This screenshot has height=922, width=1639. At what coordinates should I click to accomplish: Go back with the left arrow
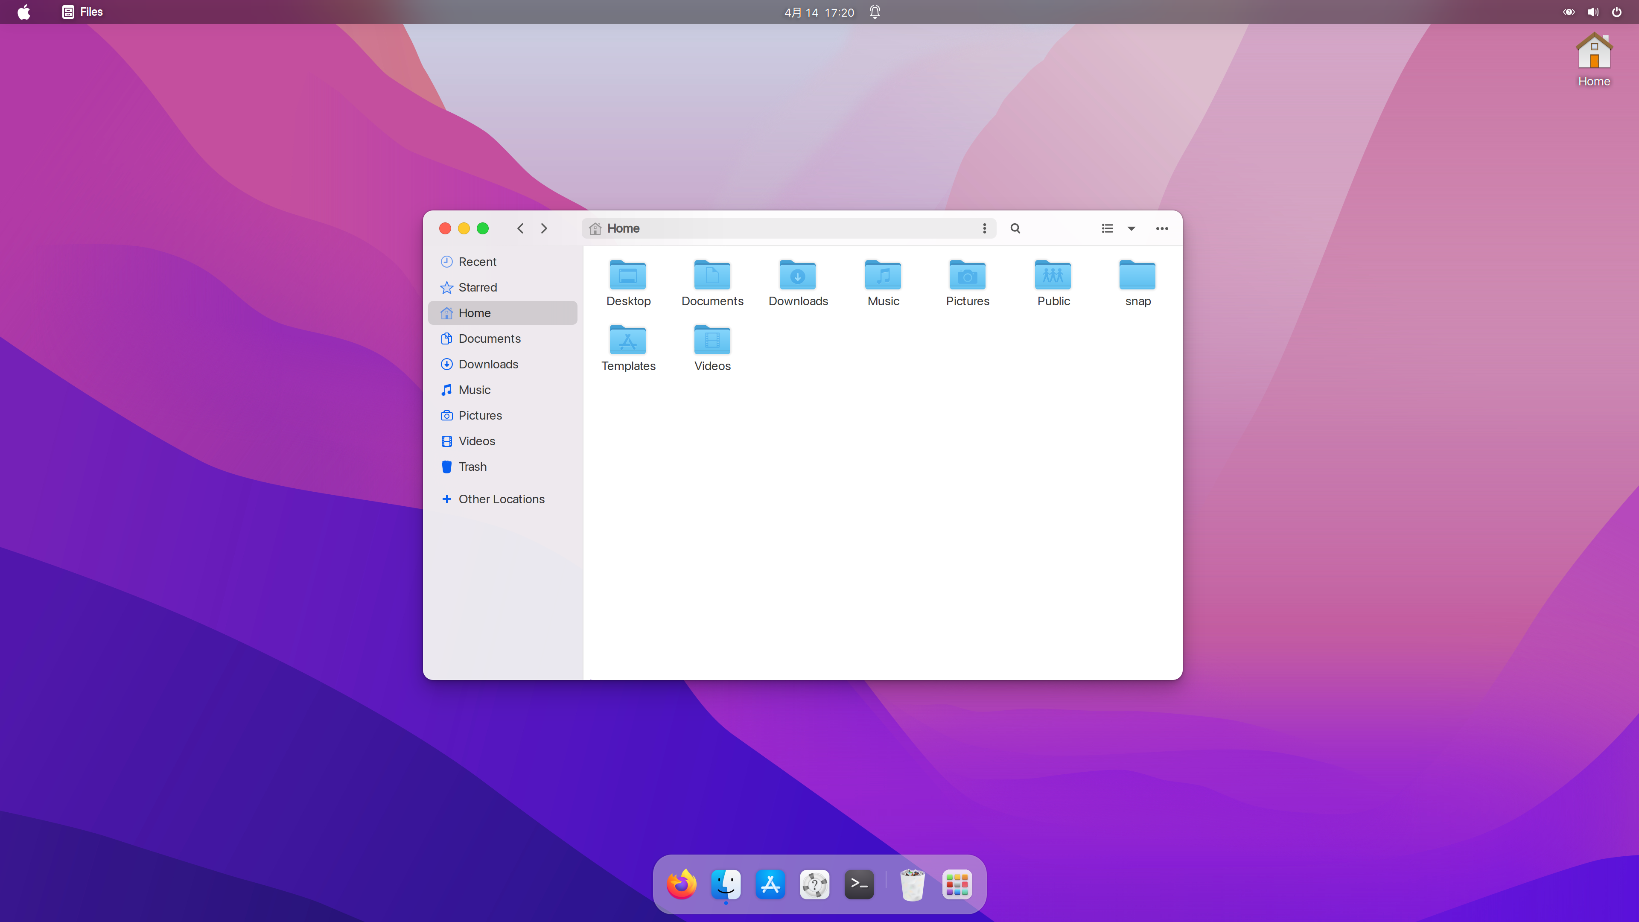(520, 228)
